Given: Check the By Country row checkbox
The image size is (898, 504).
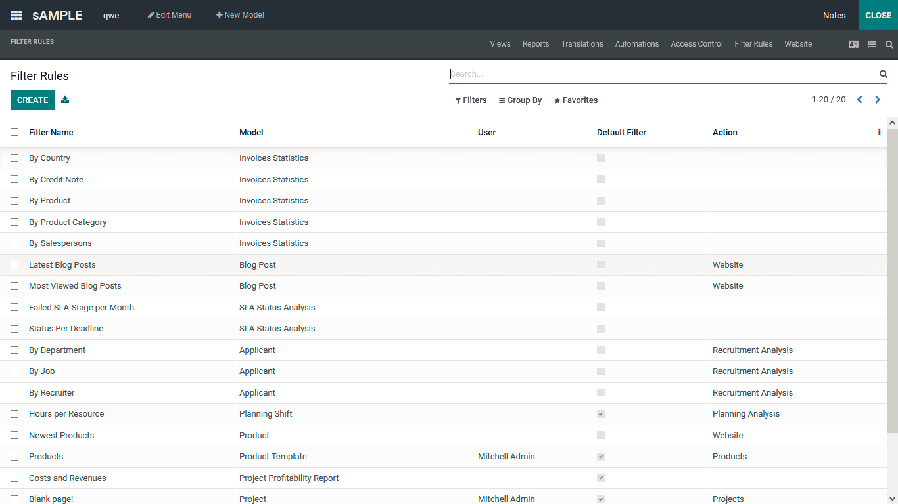Looking at the screenshot, I should 14,158.
